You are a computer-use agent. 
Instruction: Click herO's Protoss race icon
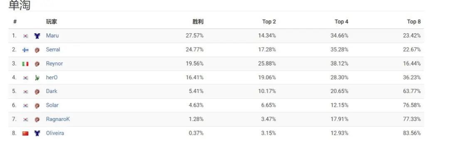pos(37,78)
